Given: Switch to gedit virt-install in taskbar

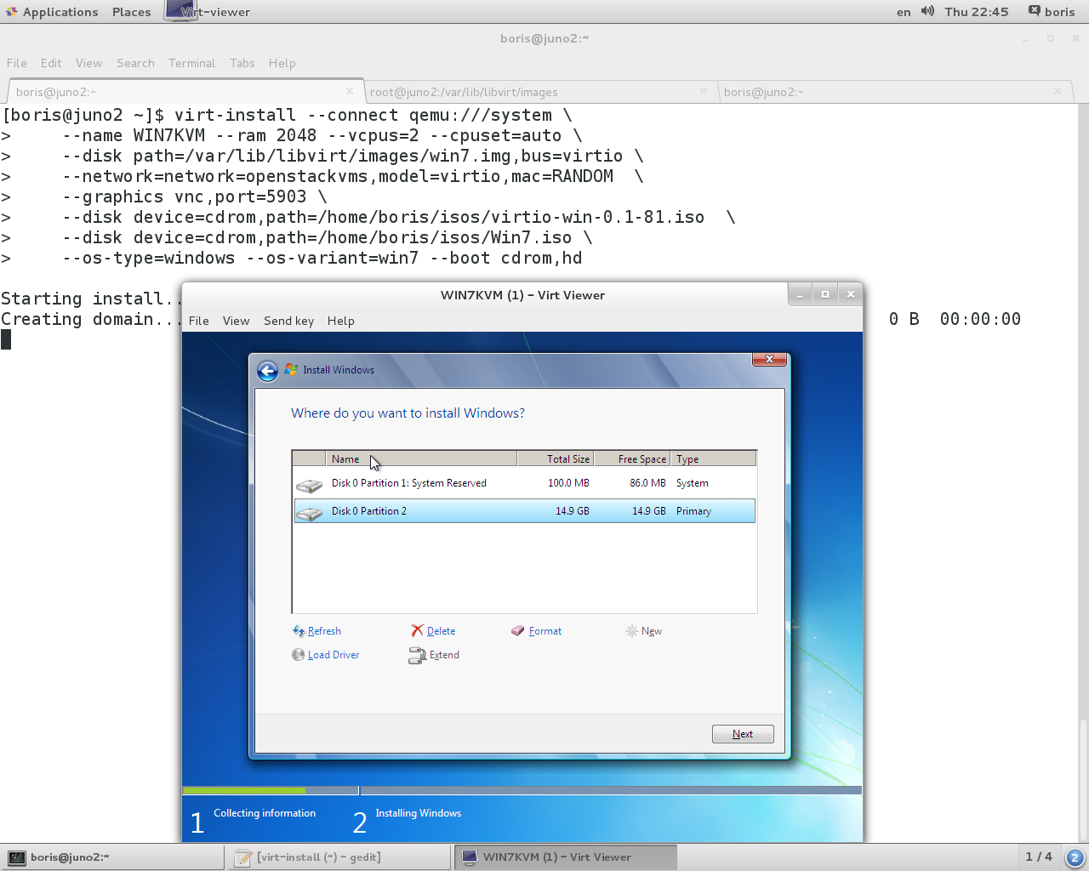Looking at the screenshot, I should (339, 857).
